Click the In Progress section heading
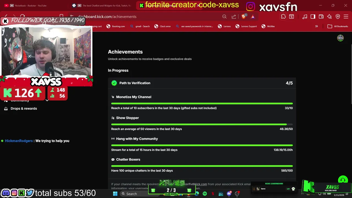Image resolution: width=352 pixels, height=198 pixels. [118, 70]
